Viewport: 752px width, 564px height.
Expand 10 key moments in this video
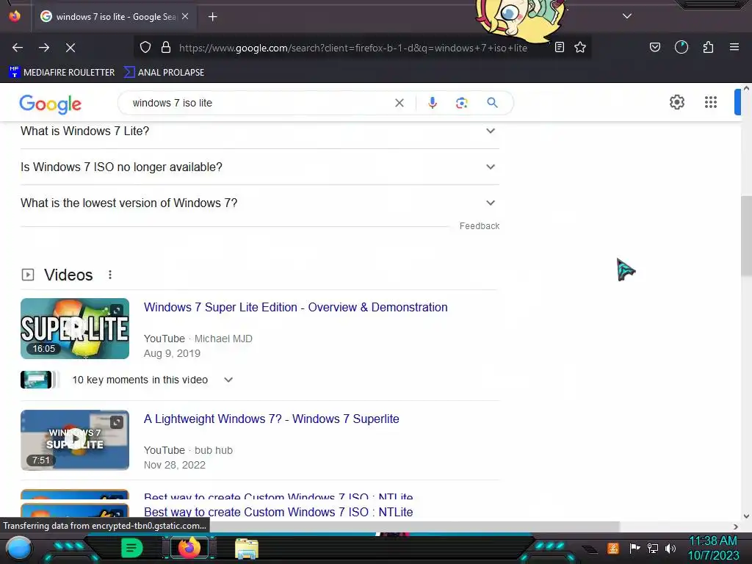click(127, 380)
